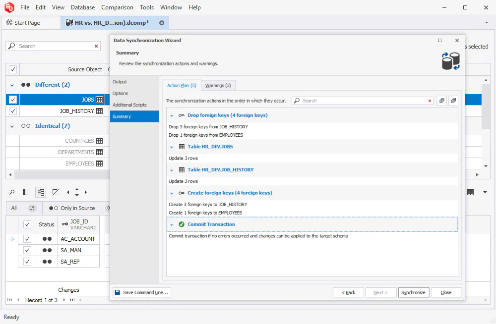Collapse Drop foreign keys section
Image resolution: width=496 pixels, height=324 pixels.
pos(172,116)
